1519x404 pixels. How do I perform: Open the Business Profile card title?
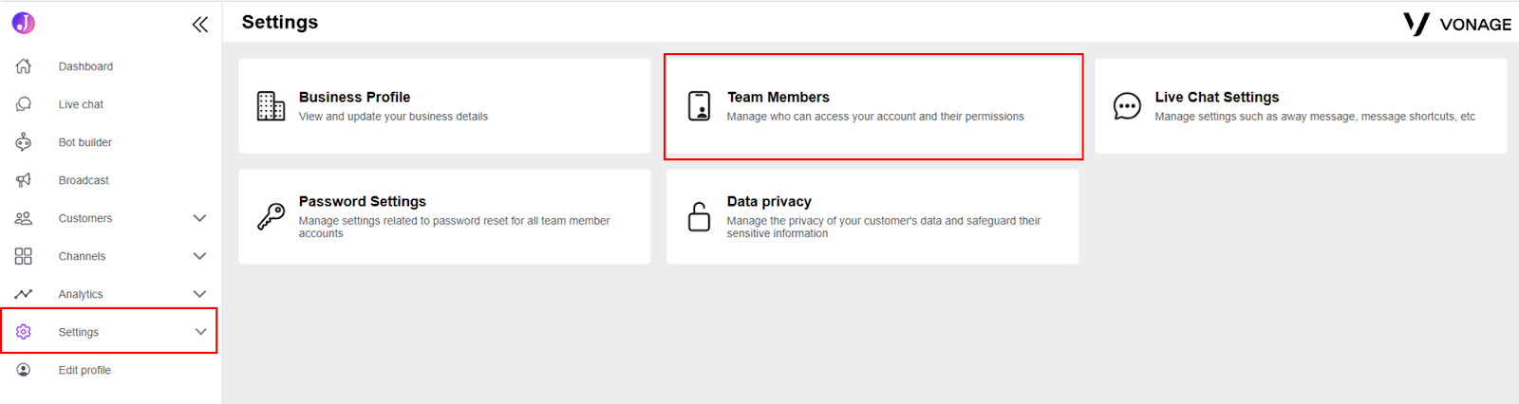[x=354, y=97]
